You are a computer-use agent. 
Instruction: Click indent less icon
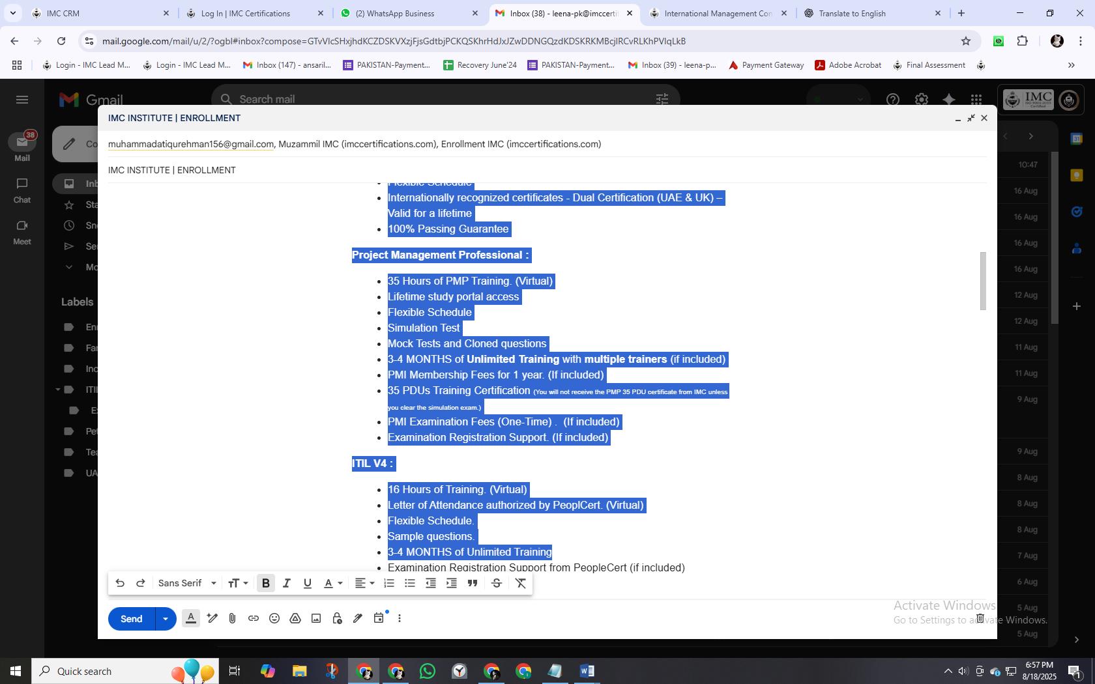(x=431, y=583)
